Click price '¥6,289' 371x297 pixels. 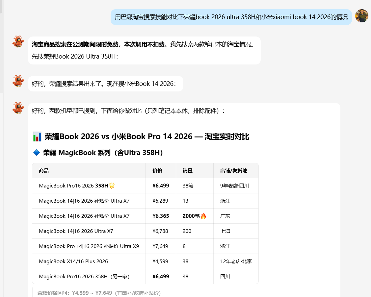(160, 201)
